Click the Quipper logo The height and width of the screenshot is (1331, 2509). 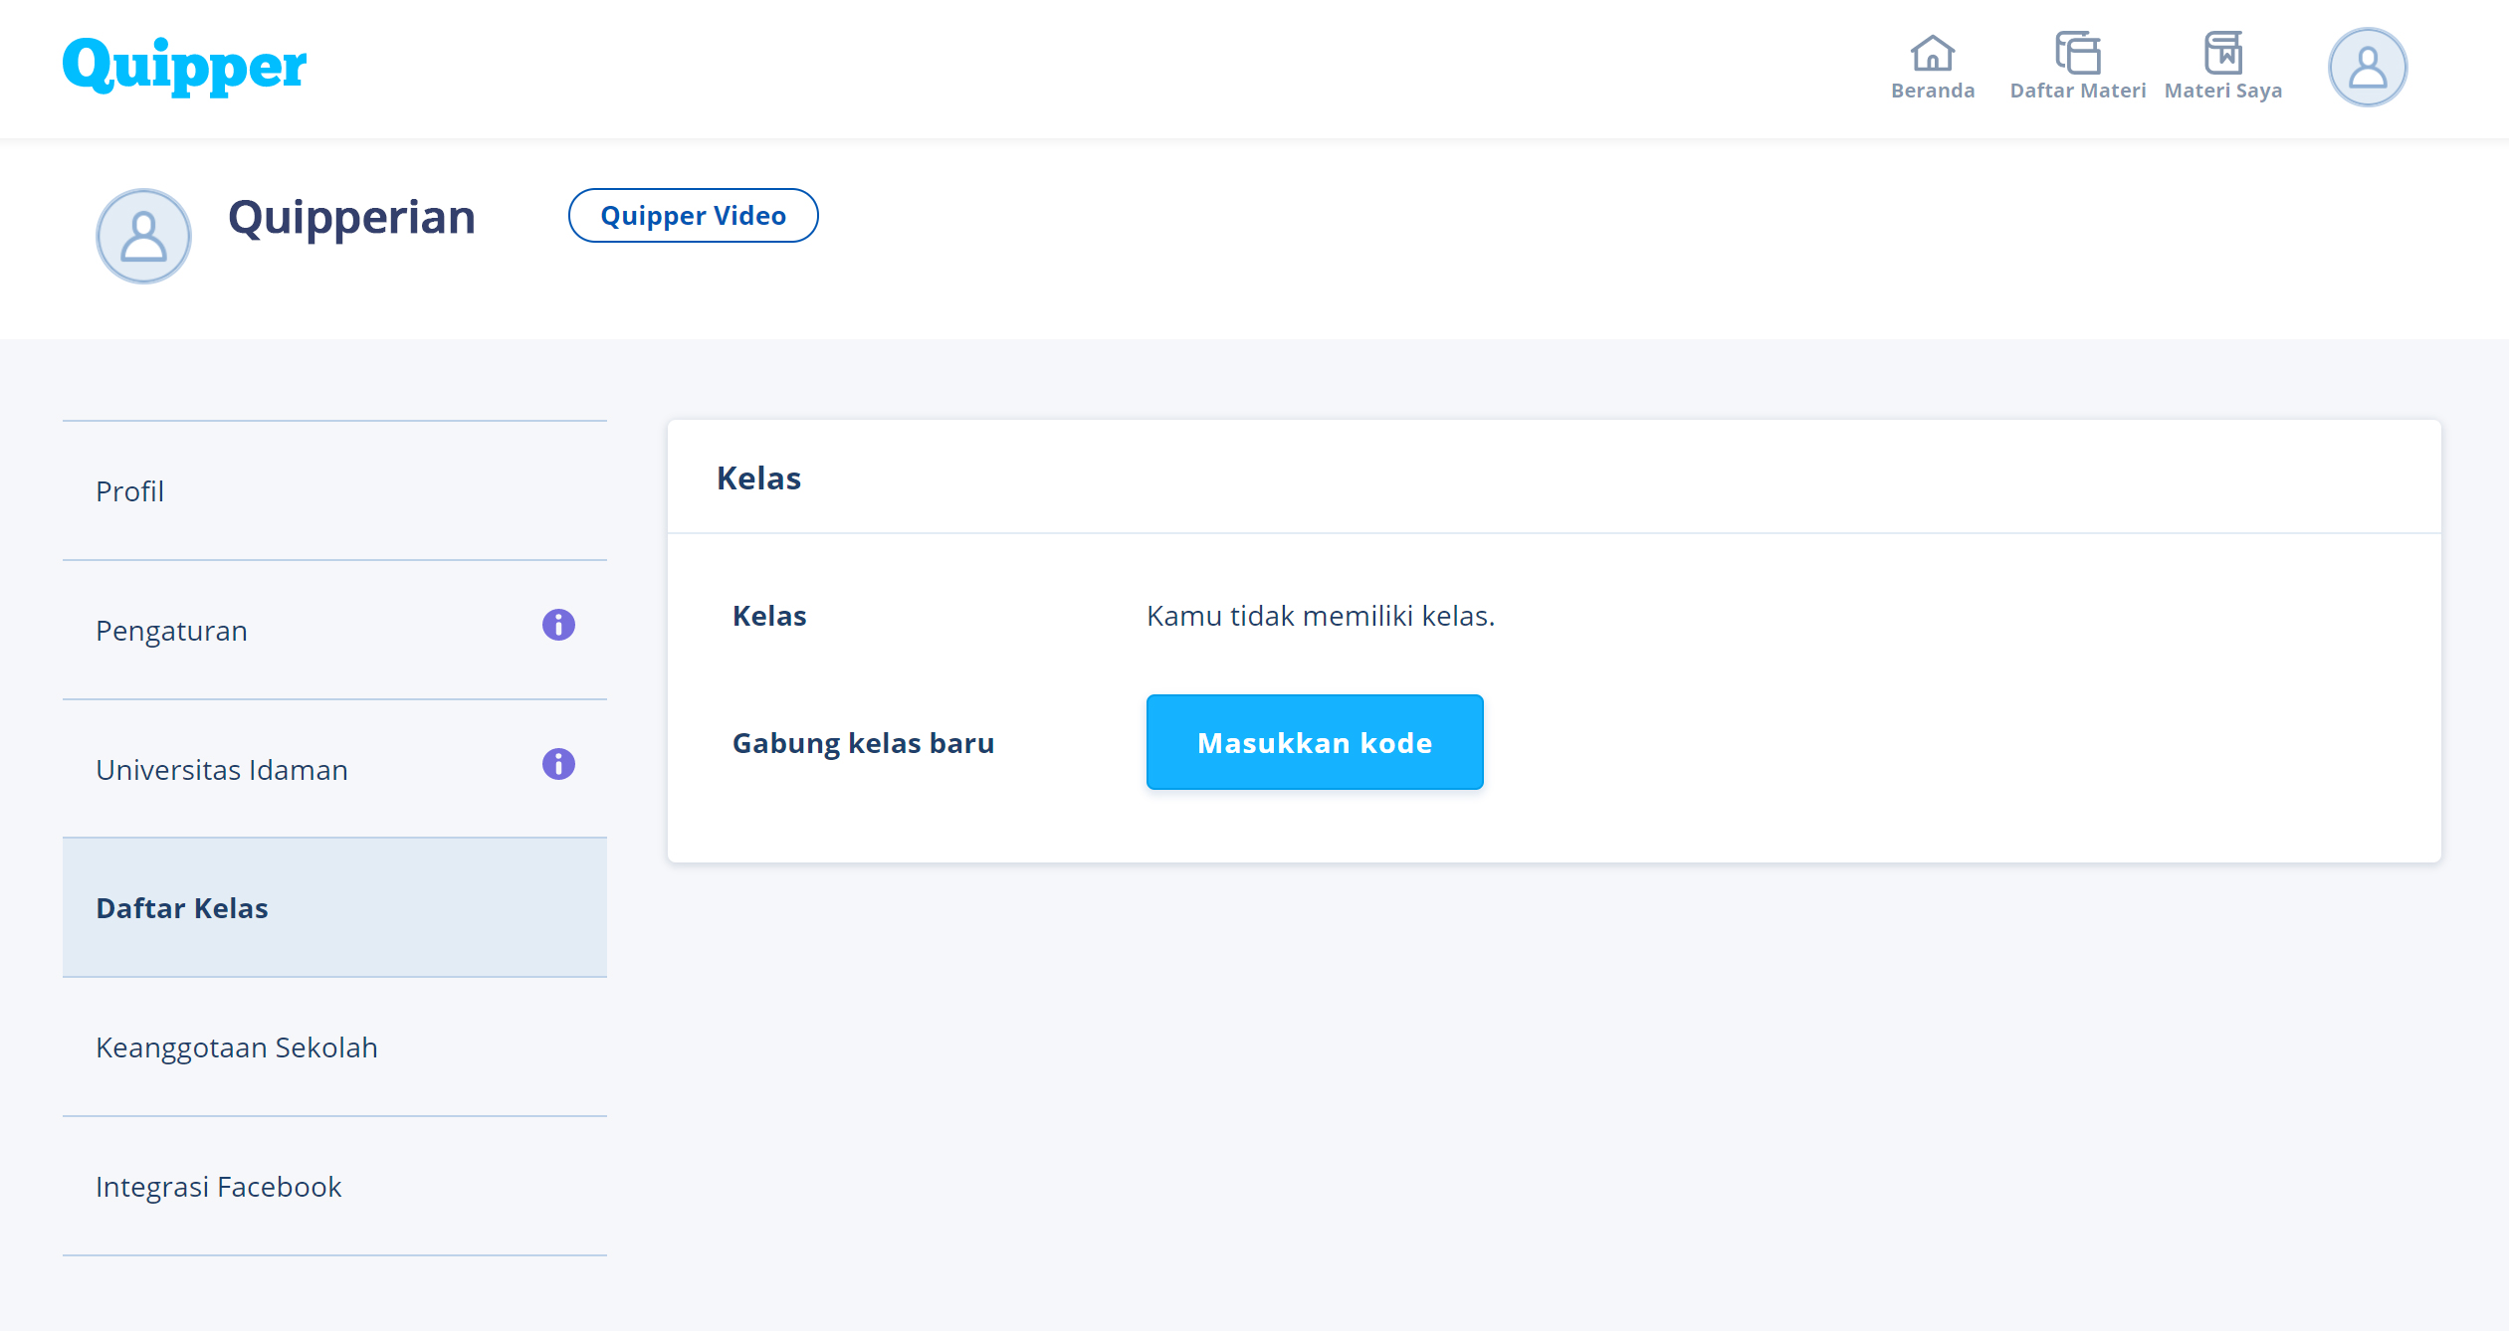pyautogui.click(x=185, y=66)
